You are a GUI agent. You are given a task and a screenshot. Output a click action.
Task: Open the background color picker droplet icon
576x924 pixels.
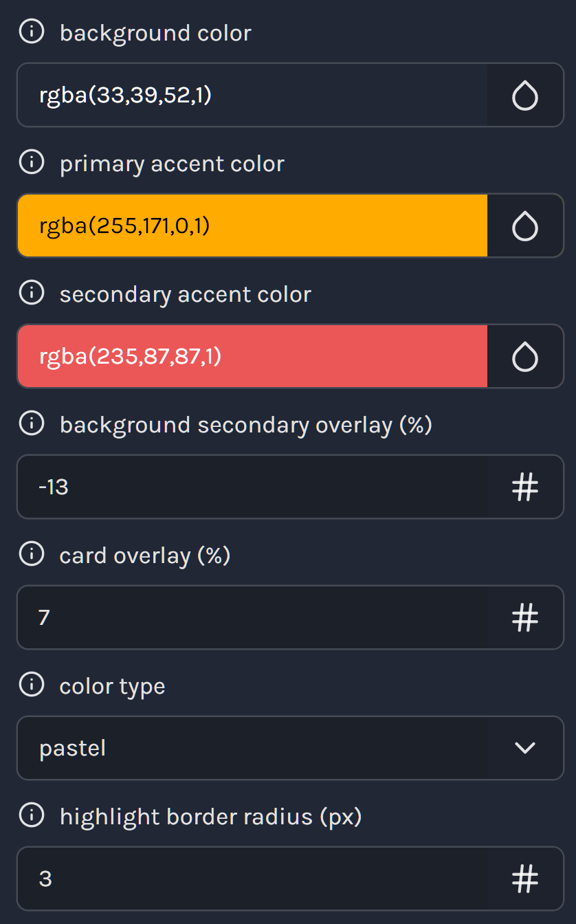point(525,95)
